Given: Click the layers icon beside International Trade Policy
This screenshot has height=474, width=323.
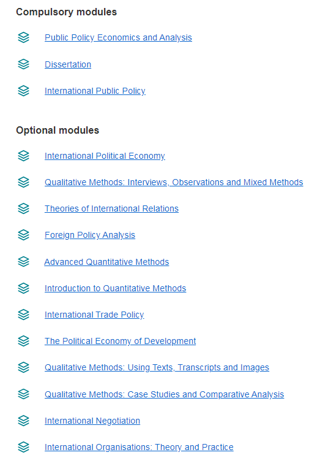Looking at the screenshot, I should click(x=23, y=315).
